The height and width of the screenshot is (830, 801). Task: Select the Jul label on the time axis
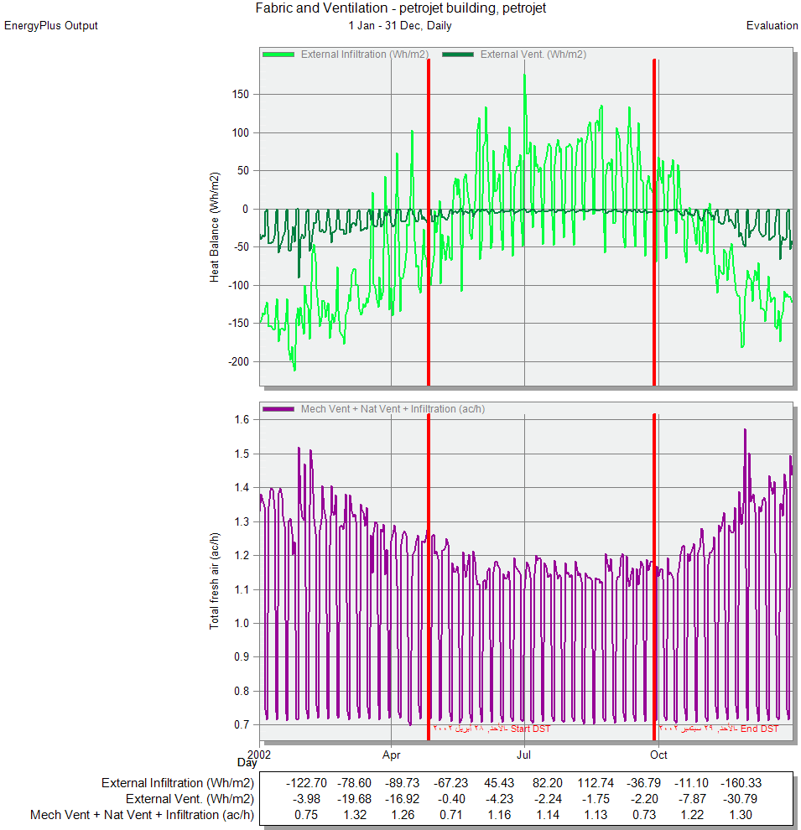524,755
